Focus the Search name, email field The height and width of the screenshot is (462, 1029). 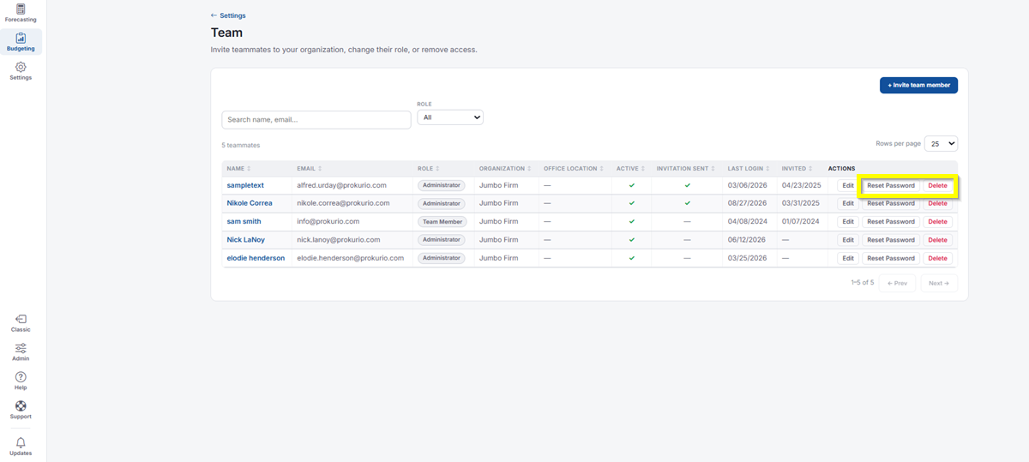click(316, 120)
